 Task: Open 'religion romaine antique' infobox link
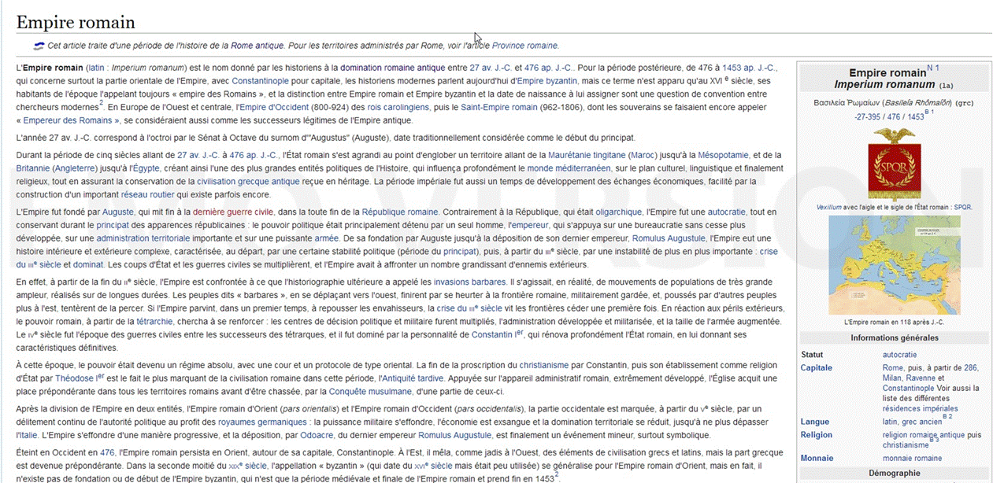click(x=924, y=435)
